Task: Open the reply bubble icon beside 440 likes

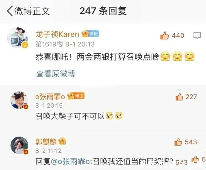Action: point(197,36)
